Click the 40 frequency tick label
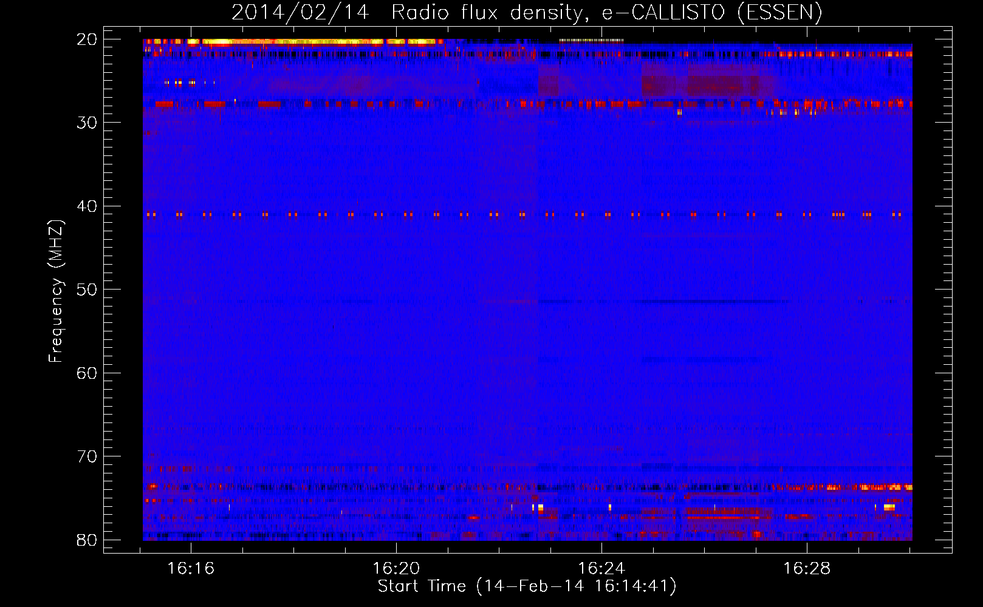The height and width of the screenshot is (607, 983). point(87,206)
